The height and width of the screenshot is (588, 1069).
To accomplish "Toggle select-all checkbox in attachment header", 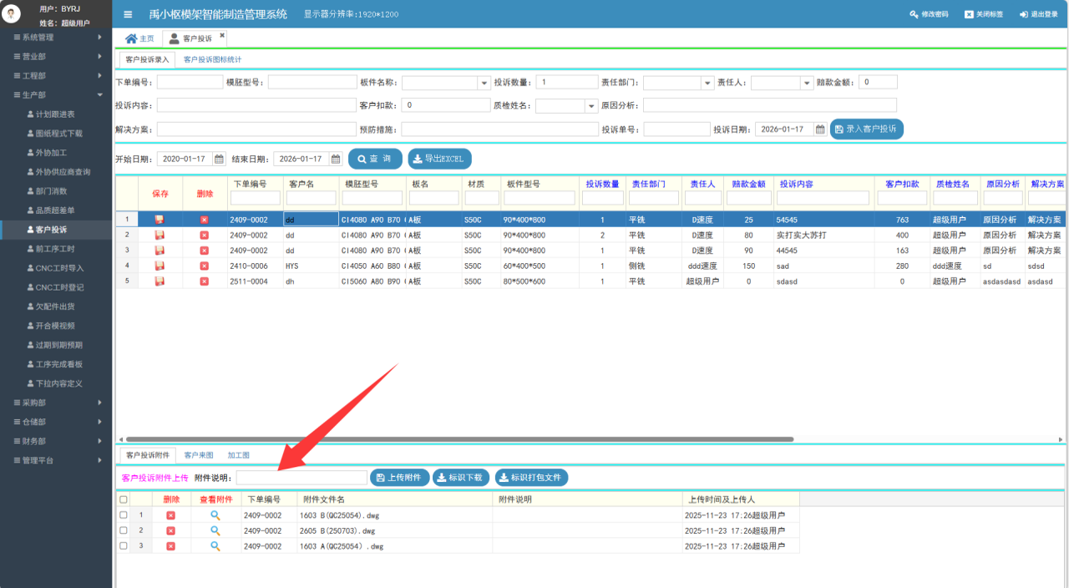I will coord(124,499).
